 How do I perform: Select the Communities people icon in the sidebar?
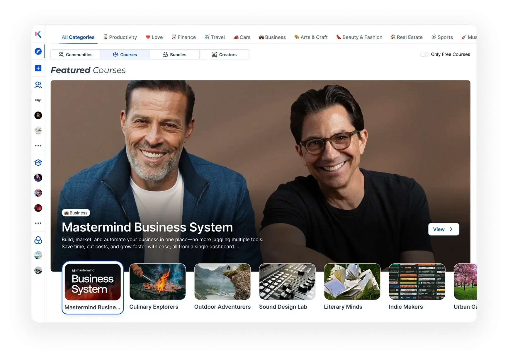pyautogui.click(x=38, y=85)
